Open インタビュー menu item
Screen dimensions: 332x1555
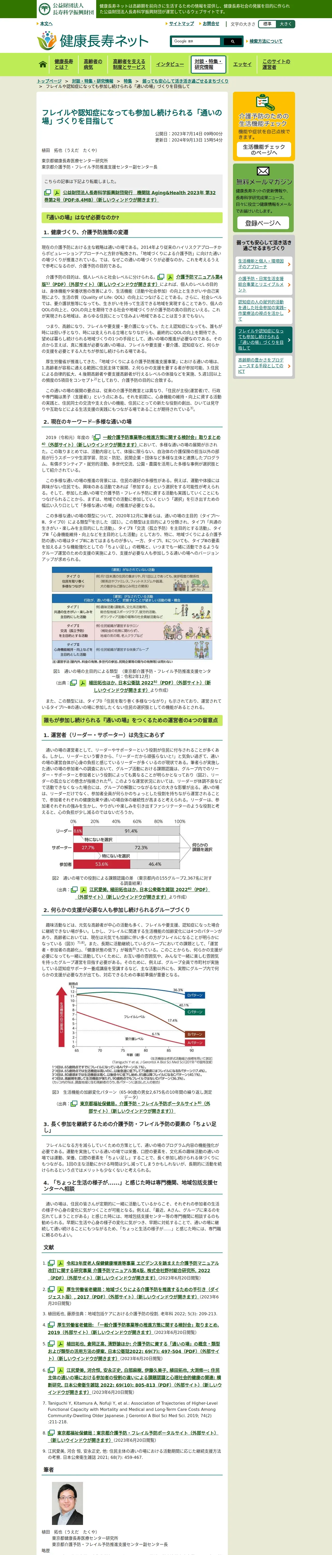click(x=170, y=64)
